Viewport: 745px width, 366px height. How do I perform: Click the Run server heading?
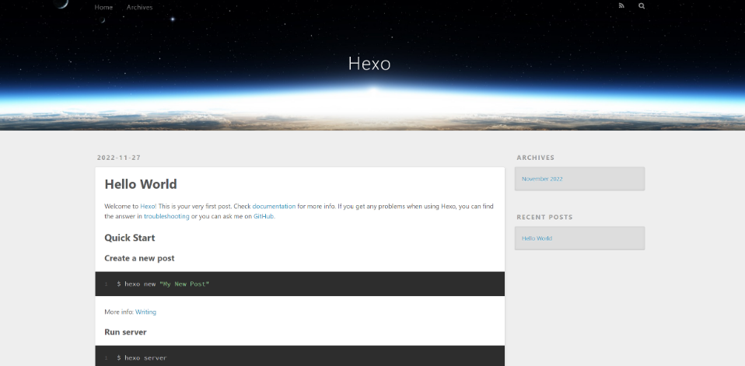tap(125, 332)
